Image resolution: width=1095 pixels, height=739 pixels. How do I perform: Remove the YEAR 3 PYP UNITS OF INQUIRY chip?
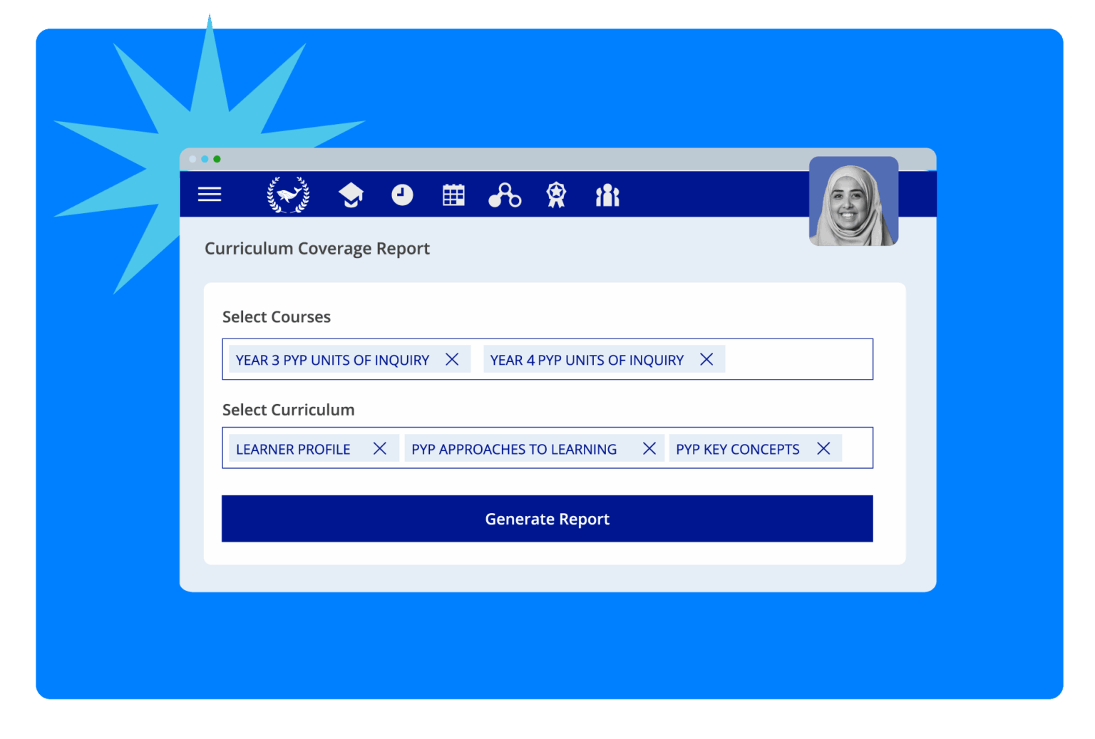point(453,360)
